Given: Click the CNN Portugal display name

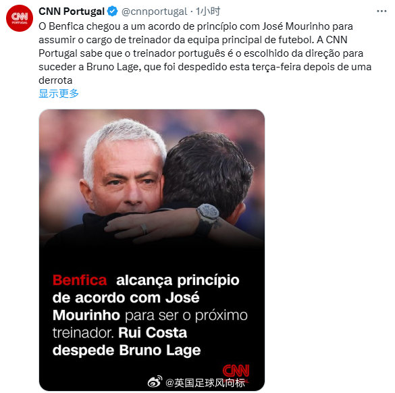Looking at the screenshot, I should (72, 11).
